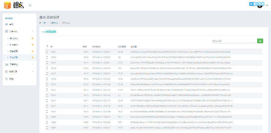The height and width of the screenshot is (133, 271).
Task: Tick the select-all checkbox in table header
Action: point(47,46)
